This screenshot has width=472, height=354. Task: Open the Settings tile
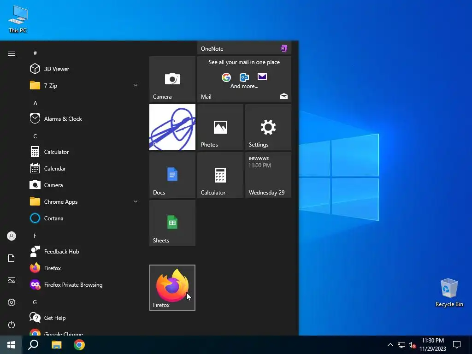[x=268, y=127]
